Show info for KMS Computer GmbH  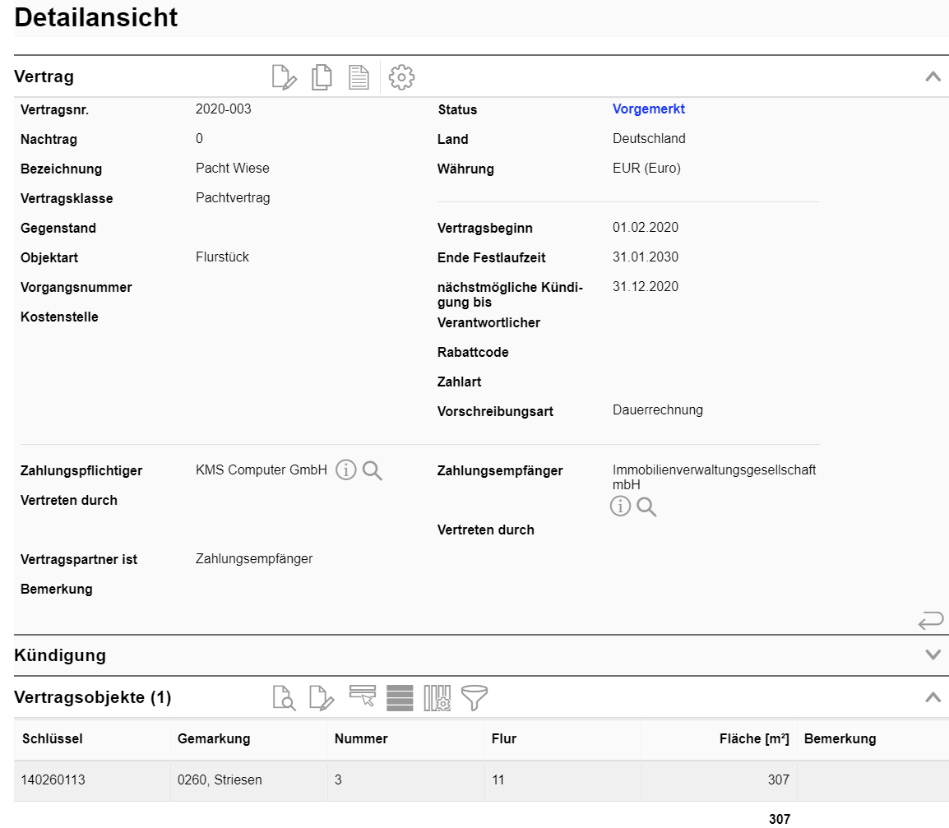[346, 470]
